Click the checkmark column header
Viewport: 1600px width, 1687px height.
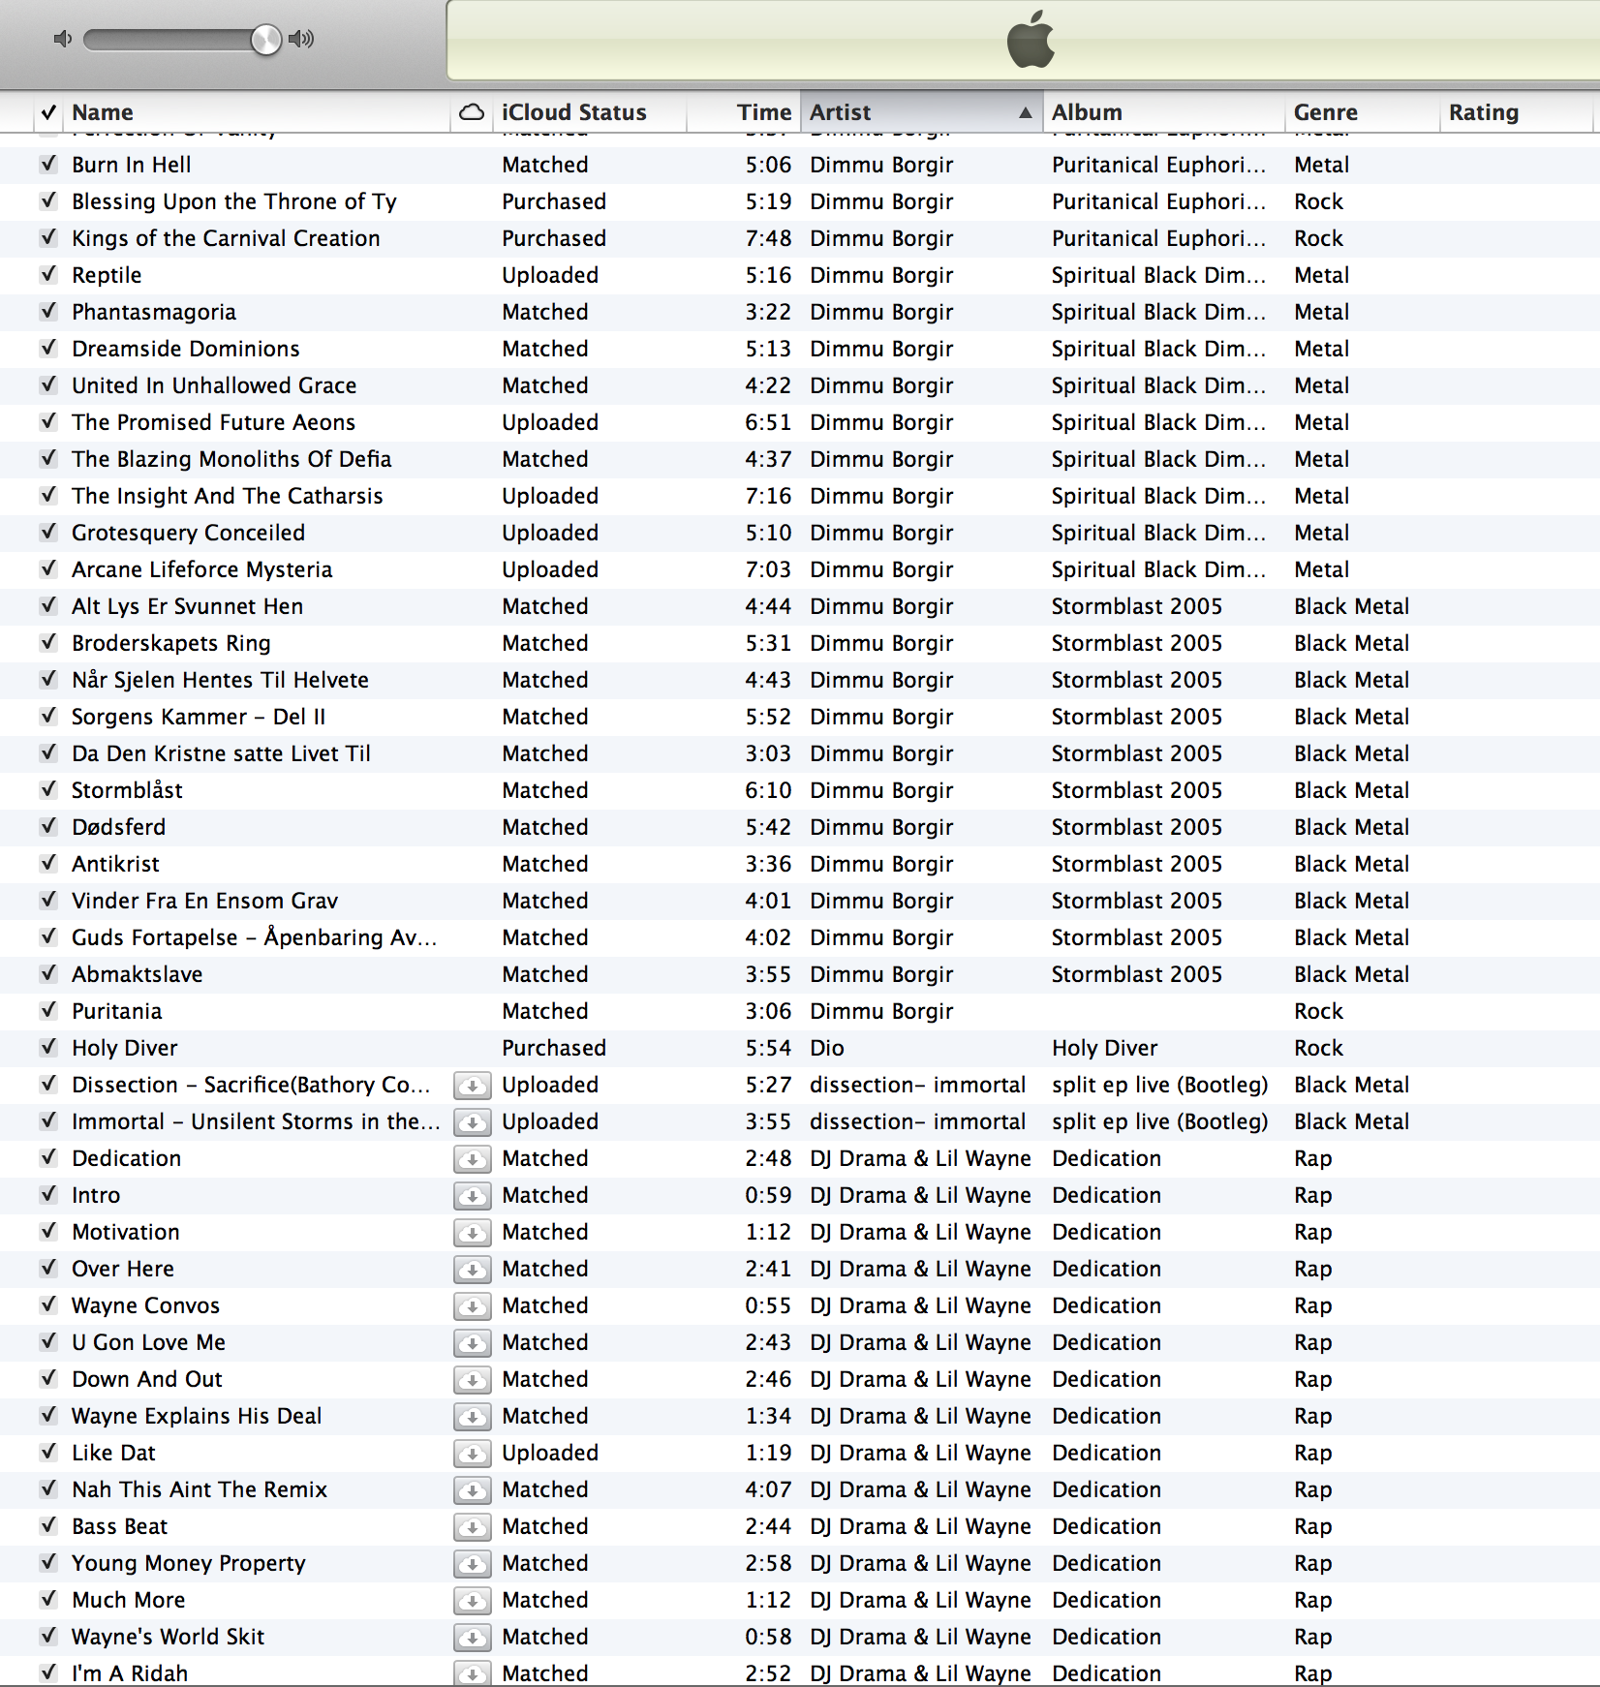(x=48, y=112)
